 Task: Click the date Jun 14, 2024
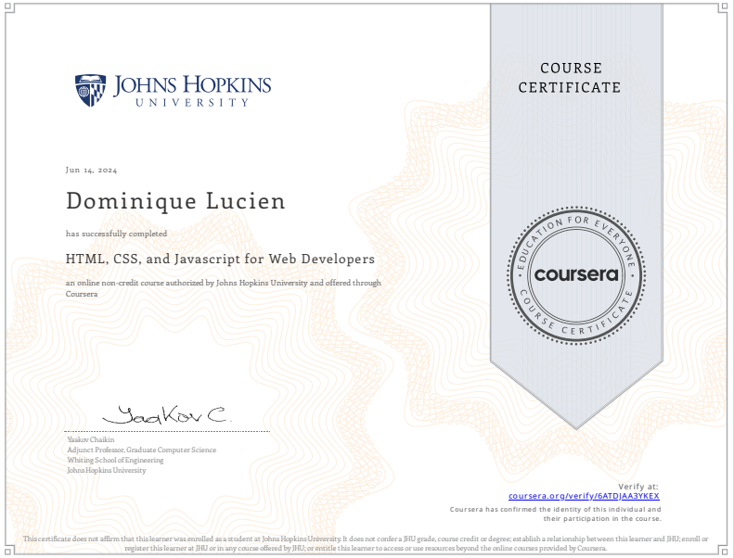point(91,171)
